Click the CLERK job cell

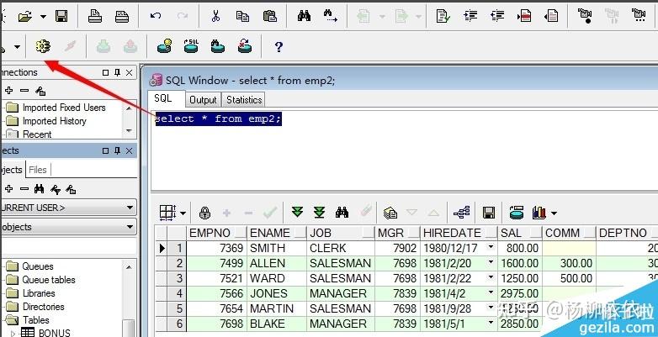point(341,248)
